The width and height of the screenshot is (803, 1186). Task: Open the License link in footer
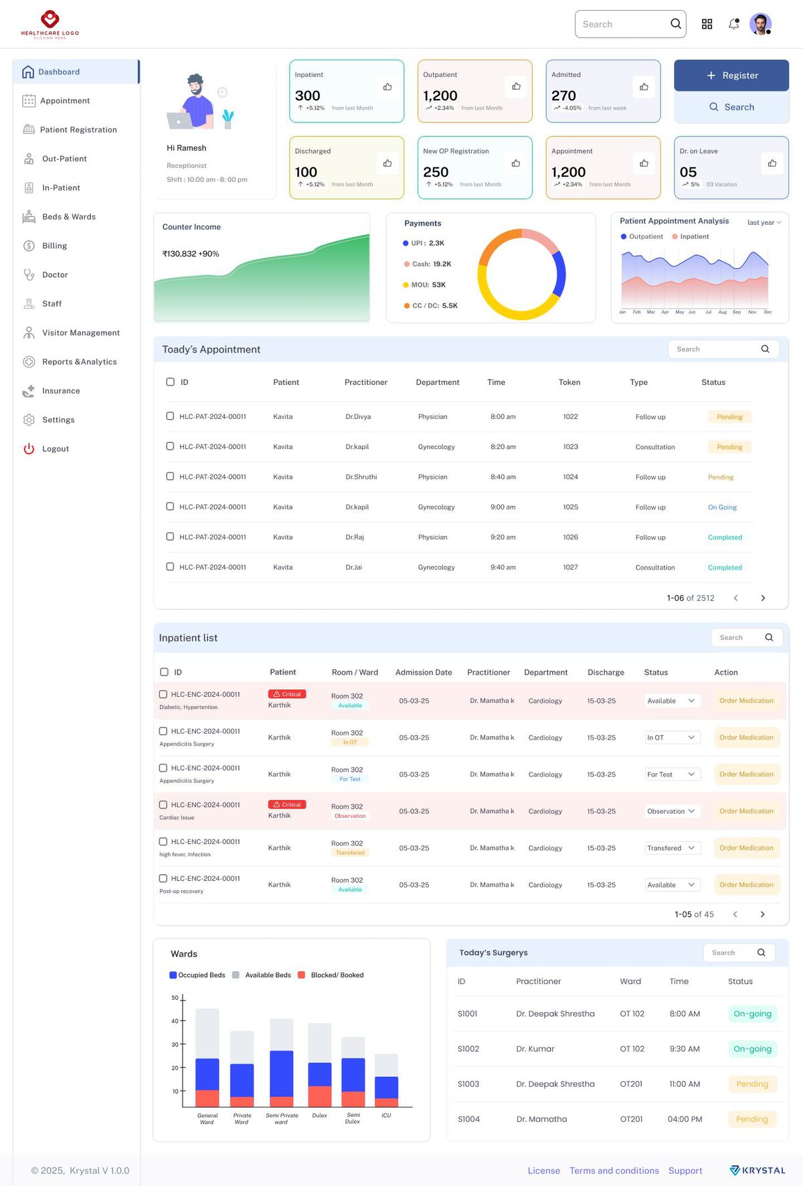tap(544, 1171)
